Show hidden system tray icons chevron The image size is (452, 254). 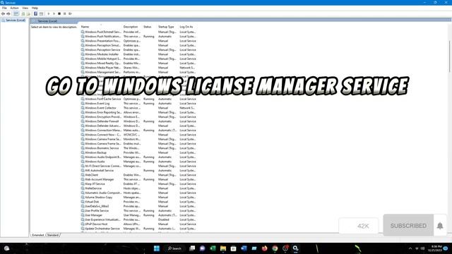click(x=410, y=248)
